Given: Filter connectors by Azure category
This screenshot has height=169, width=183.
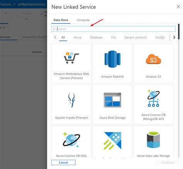Looking at the screenshot, I should pos(77,37).
